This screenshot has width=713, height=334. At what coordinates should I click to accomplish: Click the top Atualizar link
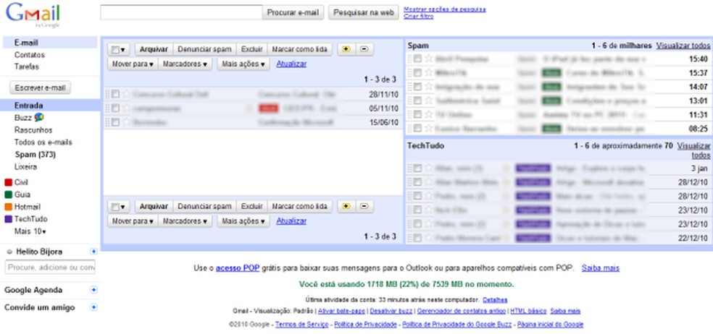click(291, 64)
